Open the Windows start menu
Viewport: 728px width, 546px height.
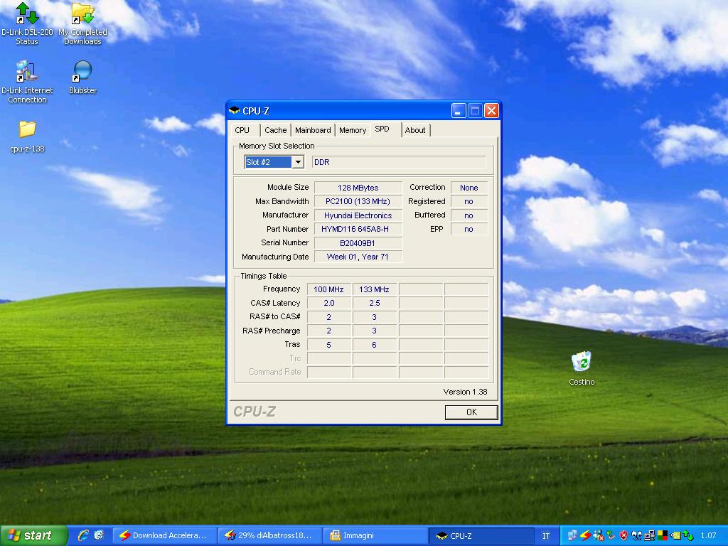pyautogui.click(x=33, y=536)
